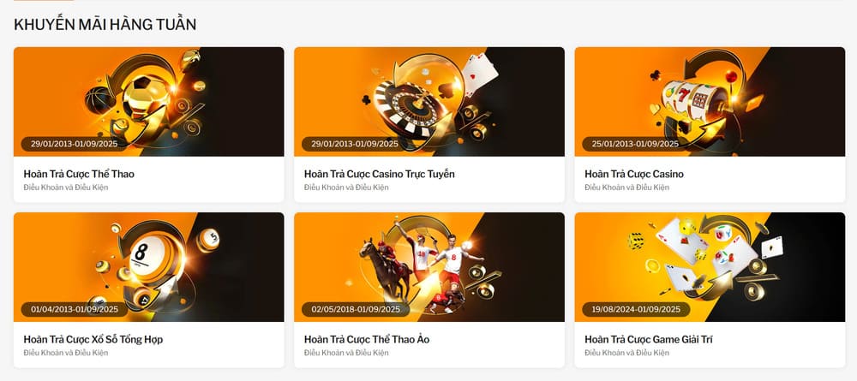Open Điều Khoản và Điều Kiện under Casino Trực Tuyến
This screenshot has width=857, height=381.
[x=346, y=188]
